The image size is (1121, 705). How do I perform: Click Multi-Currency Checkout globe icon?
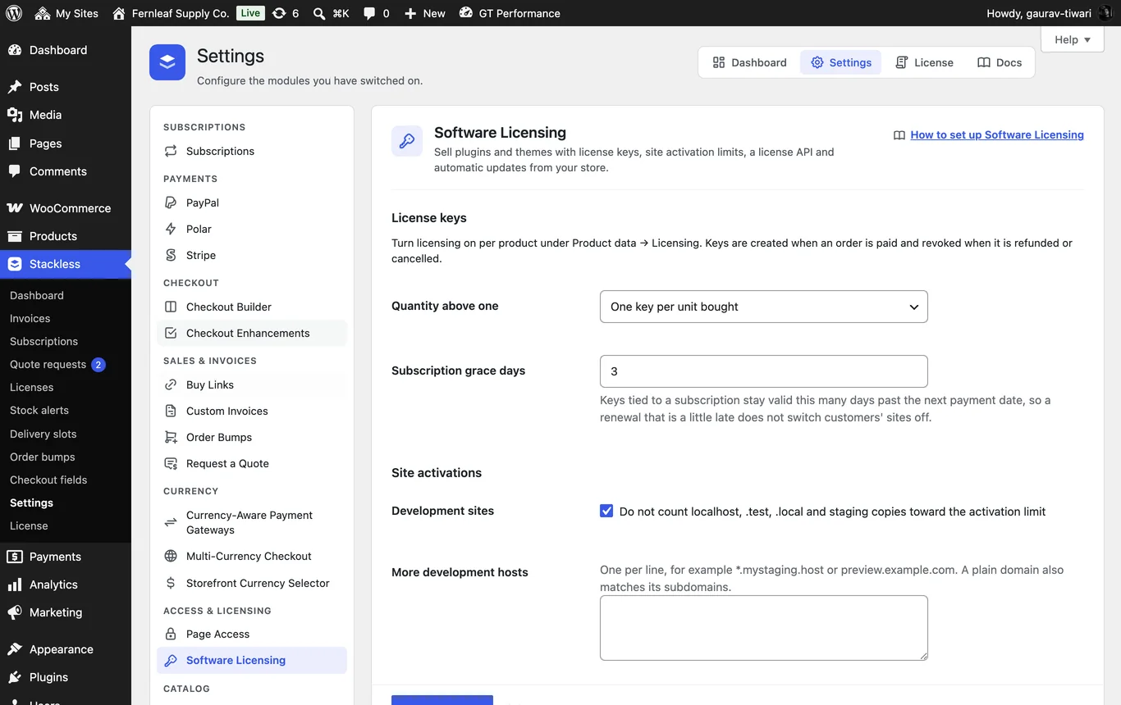pos(171,556)
